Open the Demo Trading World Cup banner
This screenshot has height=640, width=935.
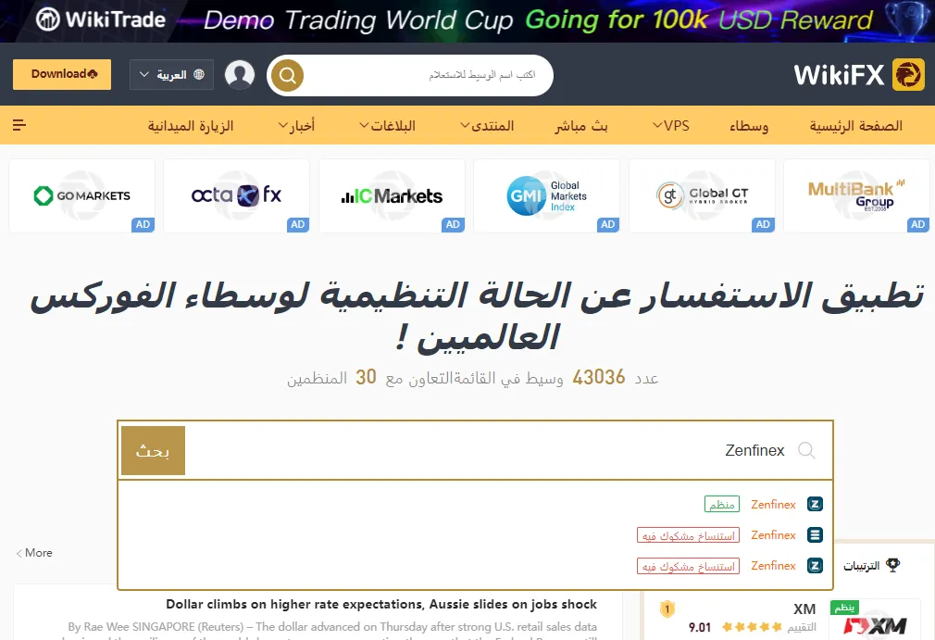pyautogui.click(x=467, y=21)
